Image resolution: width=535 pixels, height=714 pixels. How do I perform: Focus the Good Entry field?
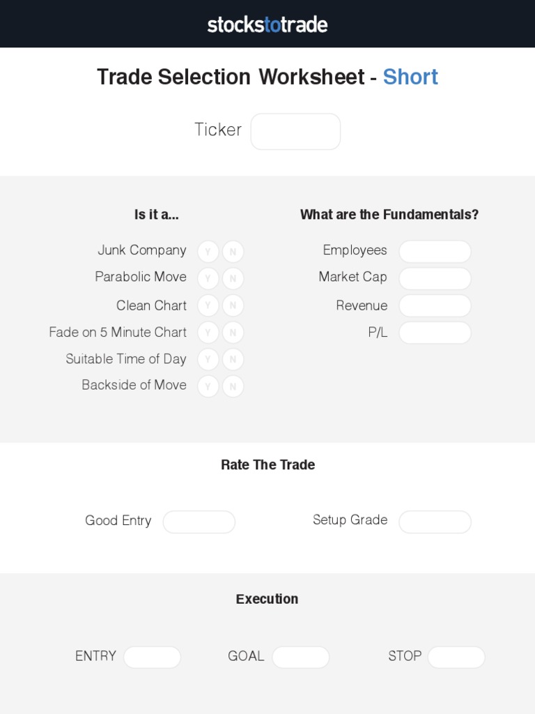click(199, 522)
